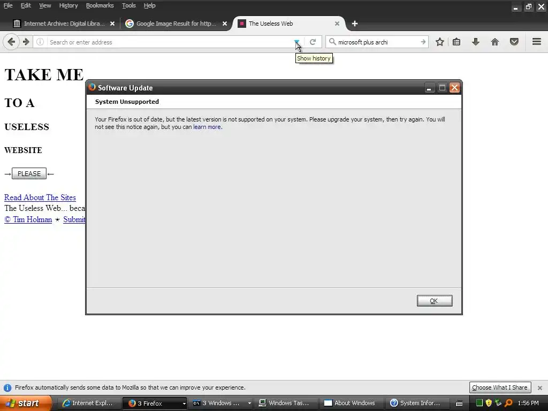Click the Security Center shield tray icon
Image resolution: width=548 pixels, height=411 pixels.
click(489, 403)
